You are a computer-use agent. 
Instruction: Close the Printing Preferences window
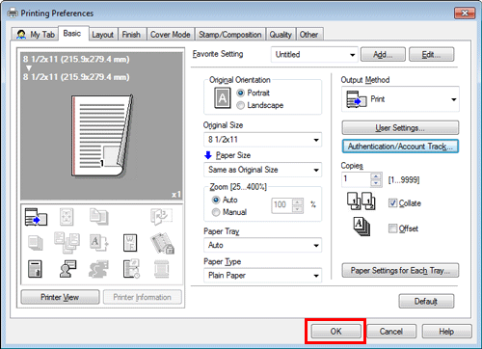(x=465, y=13)
